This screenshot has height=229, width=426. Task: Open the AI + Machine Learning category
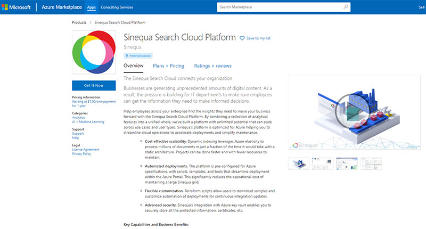pyautogui.click(x=88, y=121)
